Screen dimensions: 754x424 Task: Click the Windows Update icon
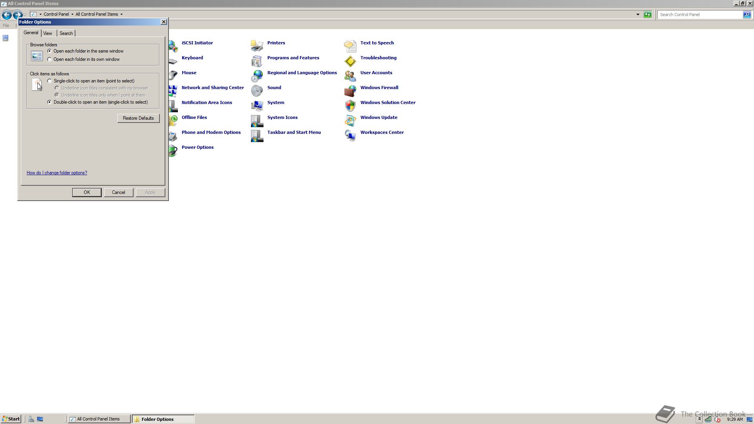click(350, 121)
